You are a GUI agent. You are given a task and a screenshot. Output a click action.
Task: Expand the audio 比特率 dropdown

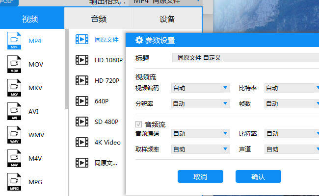point(292,133)
